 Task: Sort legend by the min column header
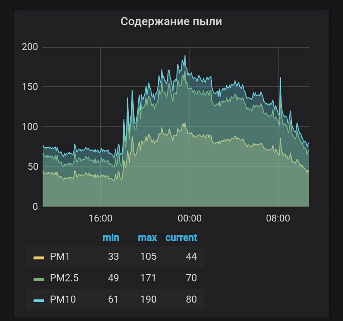(x=111, y=238)
